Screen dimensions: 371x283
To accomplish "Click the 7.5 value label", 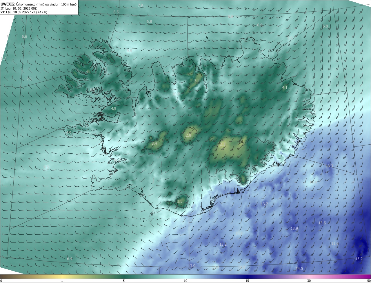I will 29,79.
